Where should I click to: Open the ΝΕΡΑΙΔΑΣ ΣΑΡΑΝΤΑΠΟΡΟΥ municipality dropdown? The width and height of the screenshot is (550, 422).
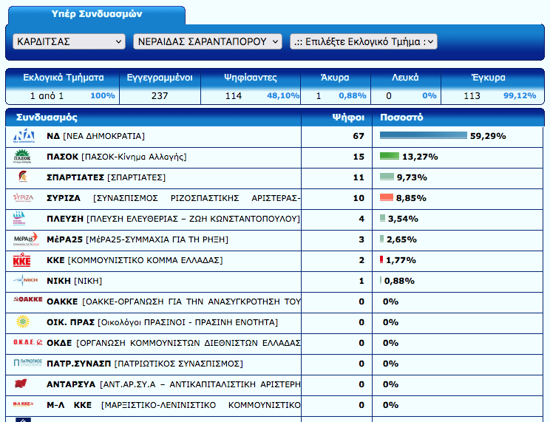[x=207, y=41]
